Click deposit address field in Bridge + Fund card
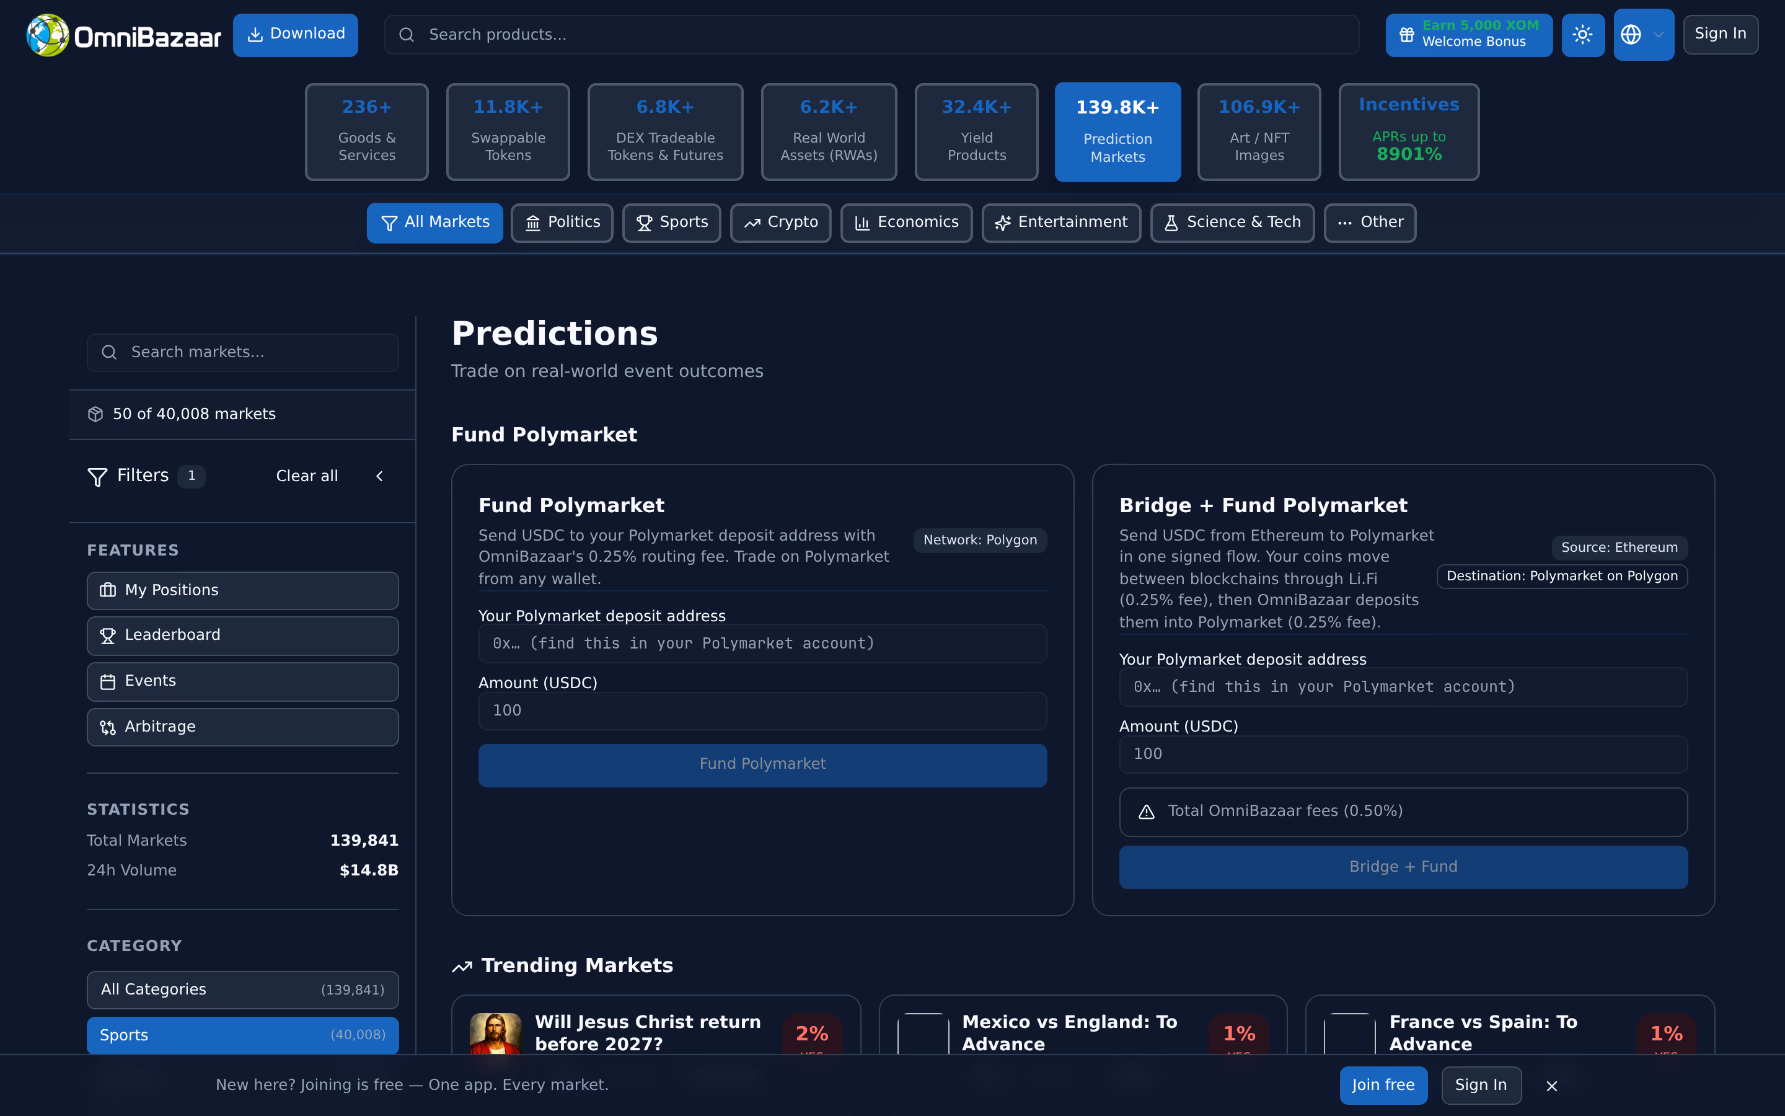1785x1116 pixels. pos(1403,687)
